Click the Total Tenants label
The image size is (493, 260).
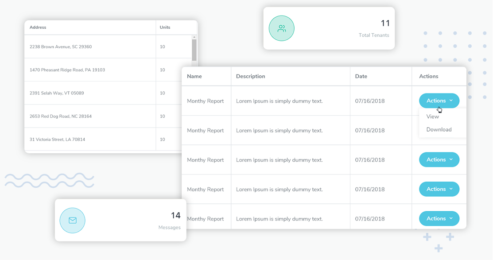[x=374, y=35]
